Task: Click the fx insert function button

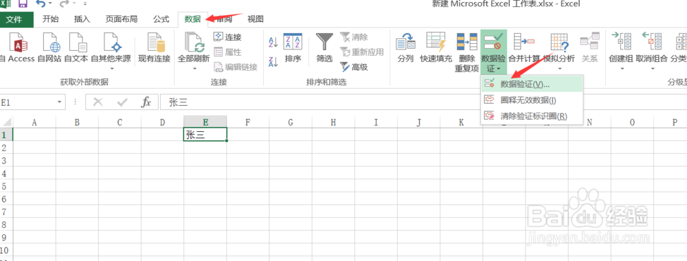Action: pyautogui.click(x=146, y=102)
